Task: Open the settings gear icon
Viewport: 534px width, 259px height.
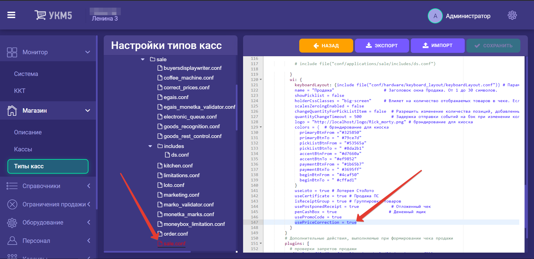Action: tap(512, 15)
